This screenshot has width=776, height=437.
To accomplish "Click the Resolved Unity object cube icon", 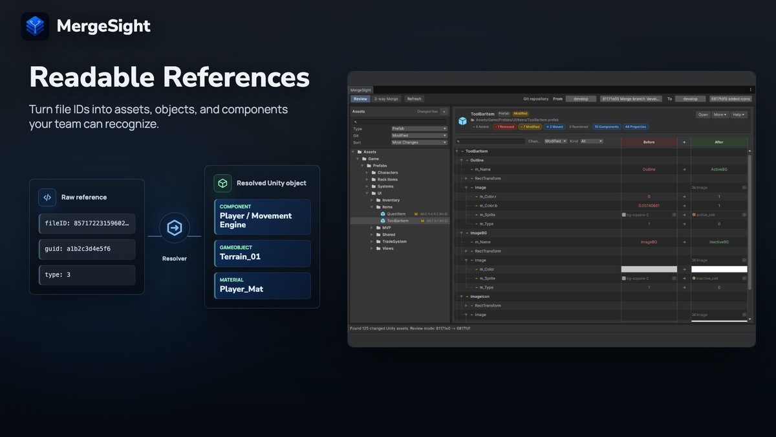I will tap(223, 183).
